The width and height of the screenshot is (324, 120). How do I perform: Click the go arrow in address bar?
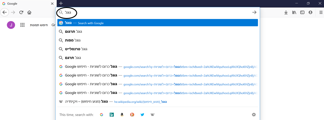pyautogui.click(x=254, y=12)
